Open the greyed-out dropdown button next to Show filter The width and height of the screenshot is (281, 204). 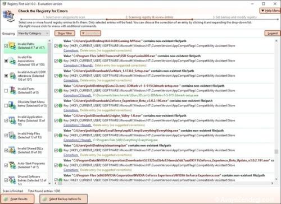[90, 33]
